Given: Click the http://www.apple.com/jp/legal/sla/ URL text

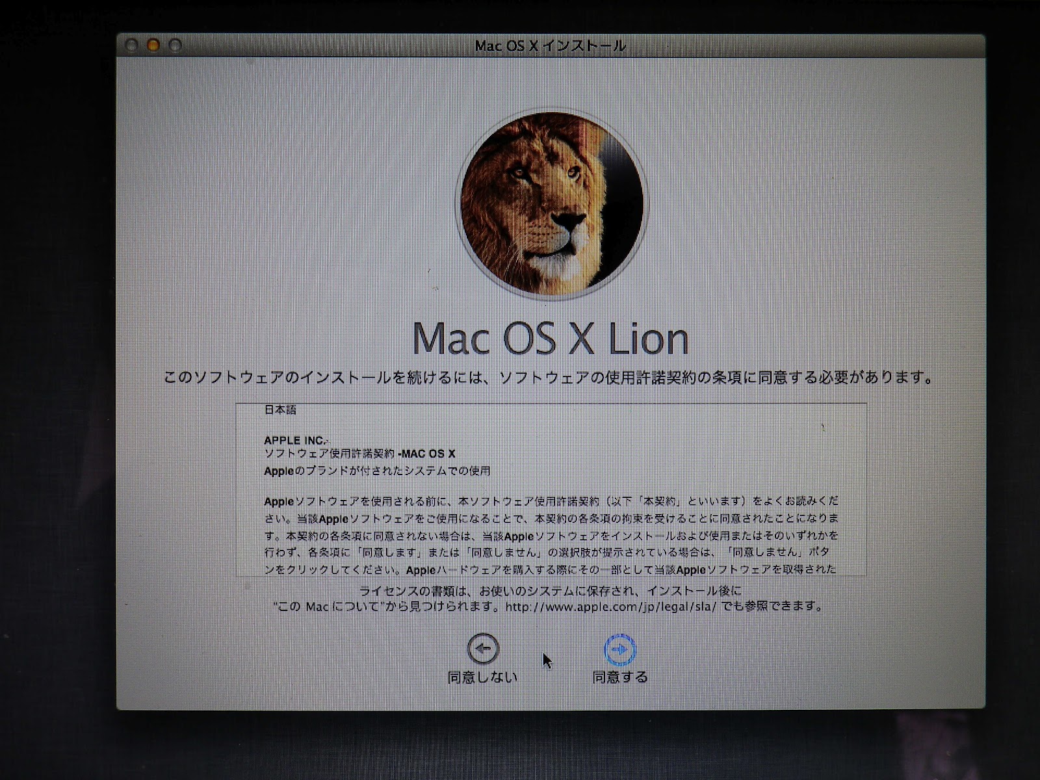Looking at the screenshot, I should [611, 606].
